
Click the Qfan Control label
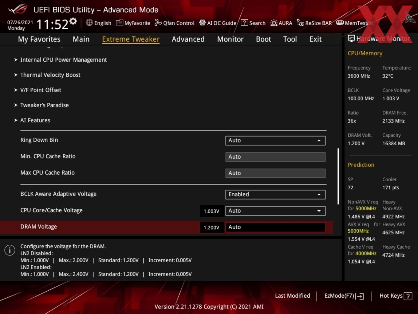(x=179, y=23)
